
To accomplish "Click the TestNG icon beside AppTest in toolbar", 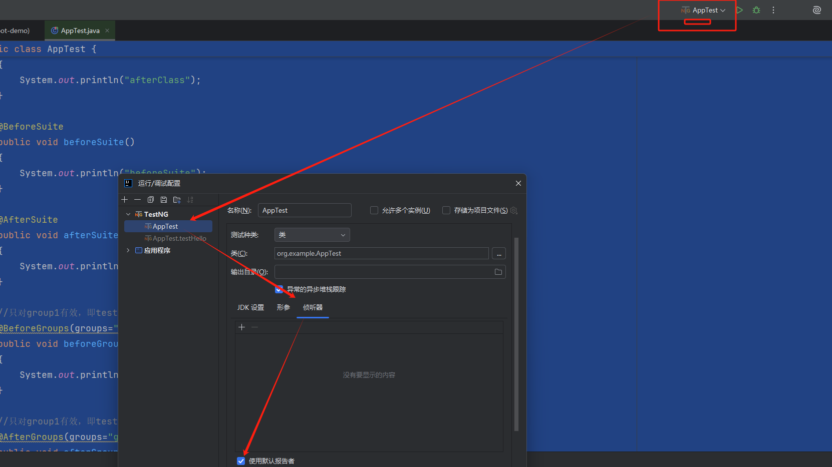I will pos(685,10).
